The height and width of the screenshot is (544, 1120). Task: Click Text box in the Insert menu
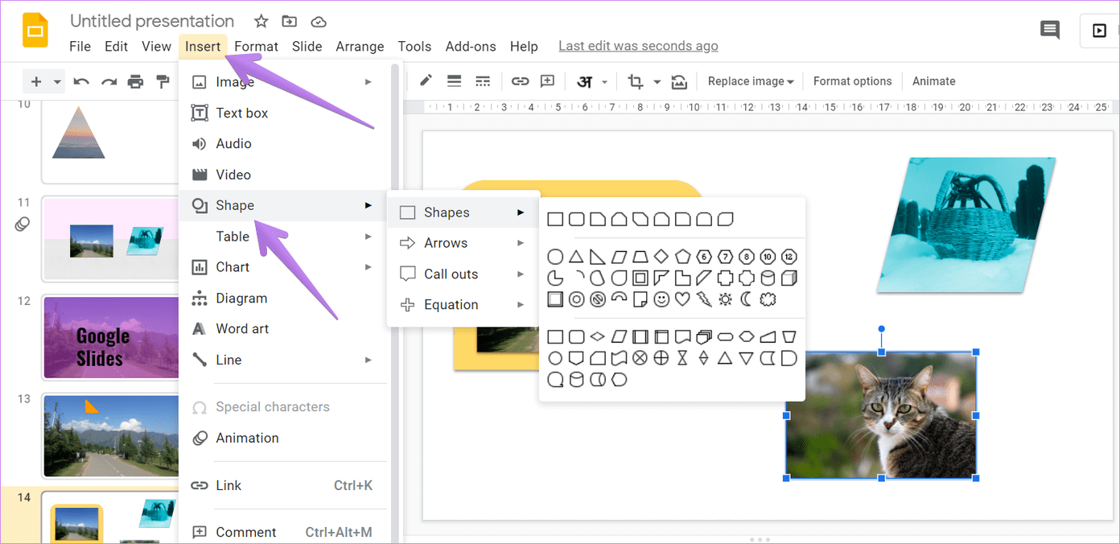[x=240, y=113]
